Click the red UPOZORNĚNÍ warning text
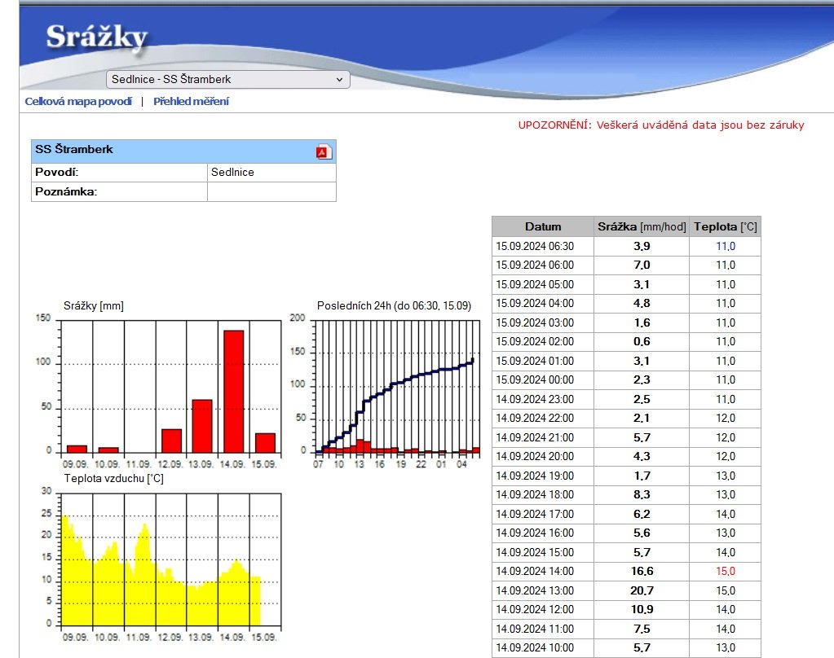The image size is (834, 658). click(x=660, y=125)
